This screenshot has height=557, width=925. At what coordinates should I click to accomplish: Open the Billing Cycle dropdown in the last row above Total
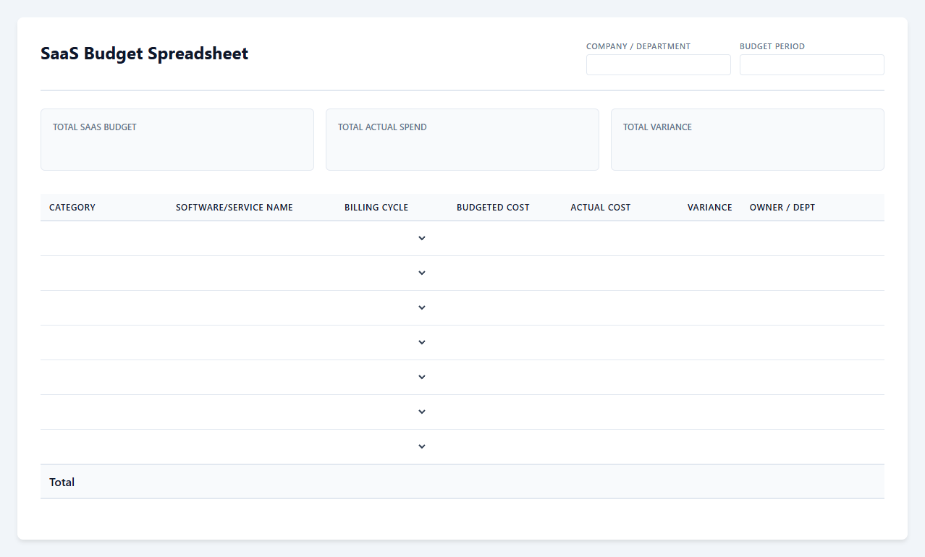coord(385,446)
